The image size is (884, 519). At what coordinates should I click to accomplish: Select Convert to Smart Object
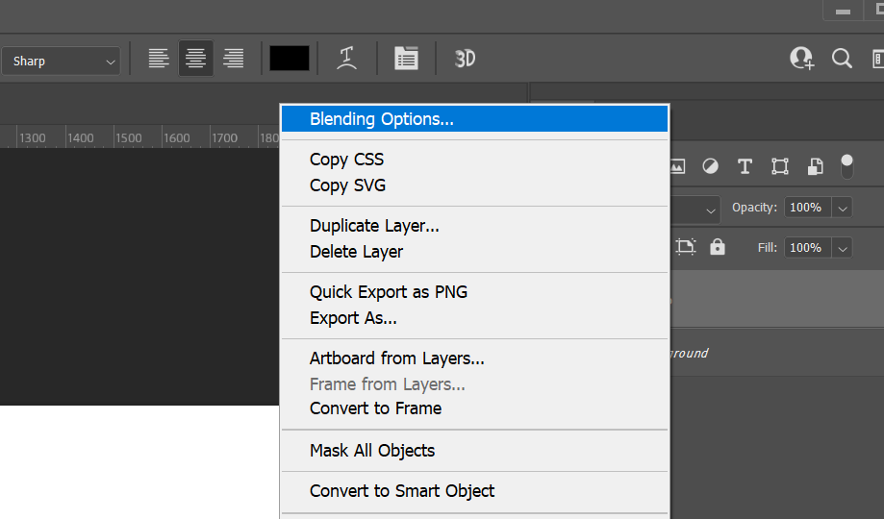(402, 491)
